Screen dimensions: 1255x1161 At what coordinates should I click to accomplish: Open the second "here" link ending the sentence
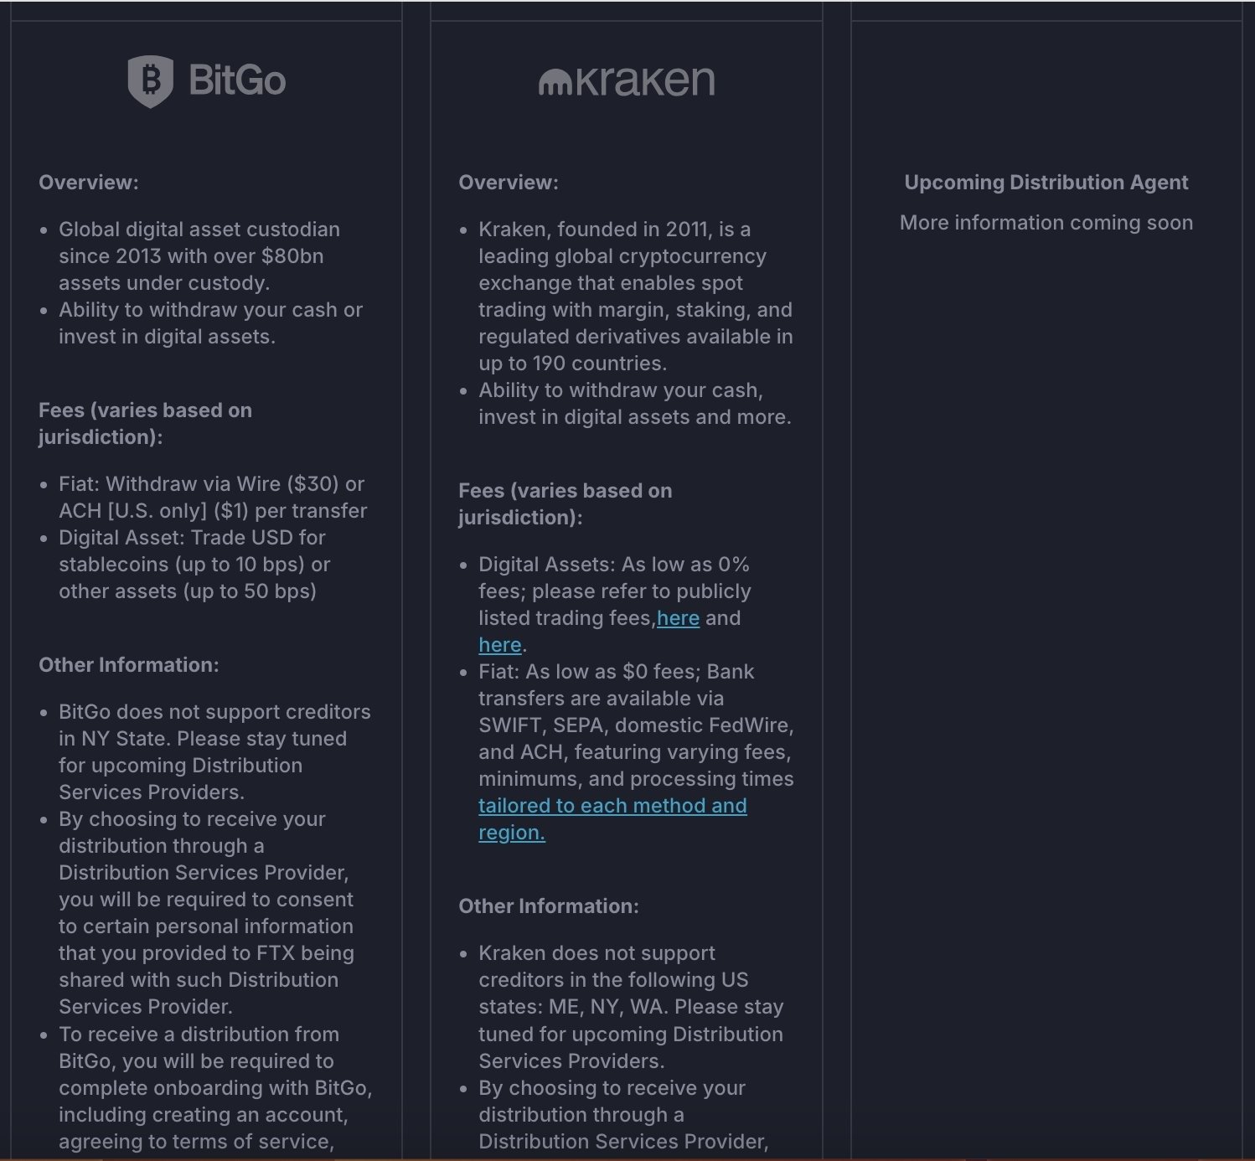click(500, 645)
